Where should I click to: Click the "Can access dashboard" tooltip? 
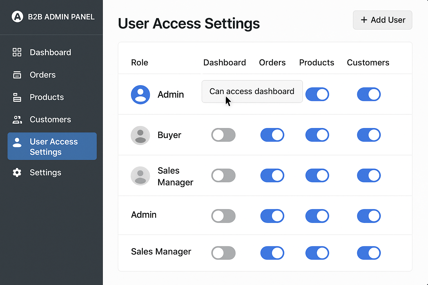(252, 92)
